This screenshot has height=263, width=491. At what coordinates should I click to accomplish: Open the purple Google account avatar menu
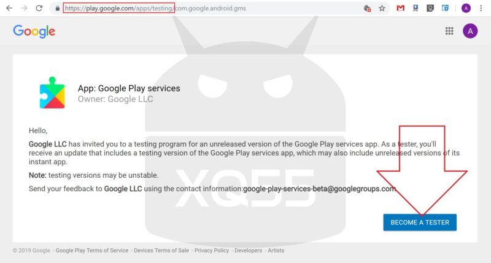470,31
